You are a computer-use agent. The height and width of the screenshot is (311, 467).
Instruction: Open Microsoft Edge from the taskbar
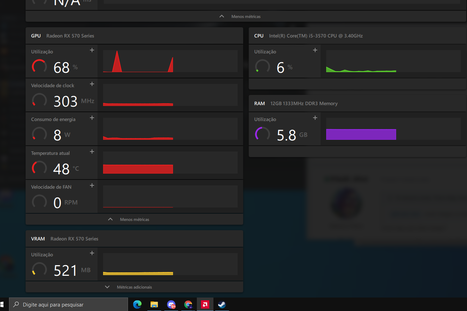coord(137,304)
